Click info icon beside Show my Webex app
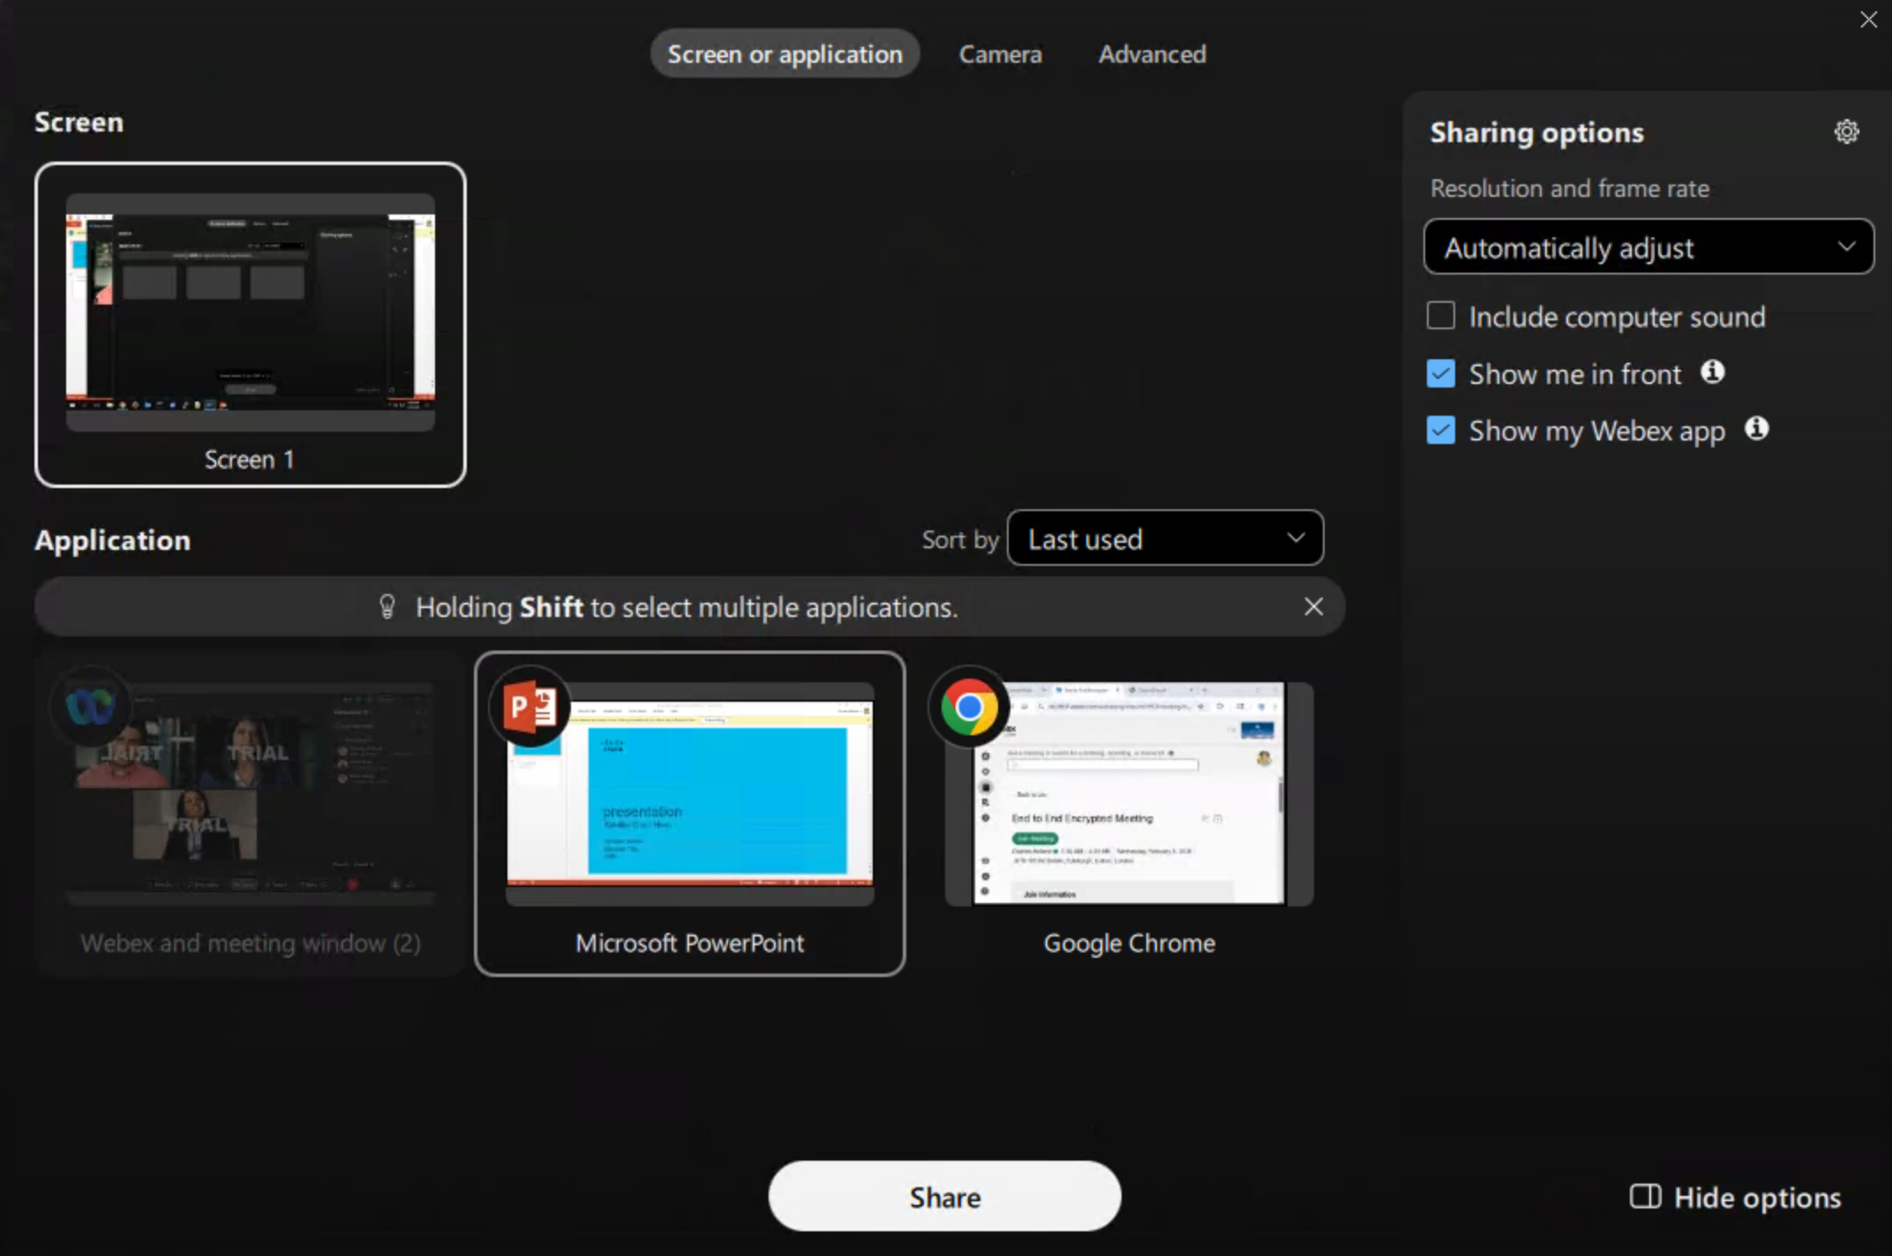The height and width of the screenshot is (1256, 1892). (1756, 429)
